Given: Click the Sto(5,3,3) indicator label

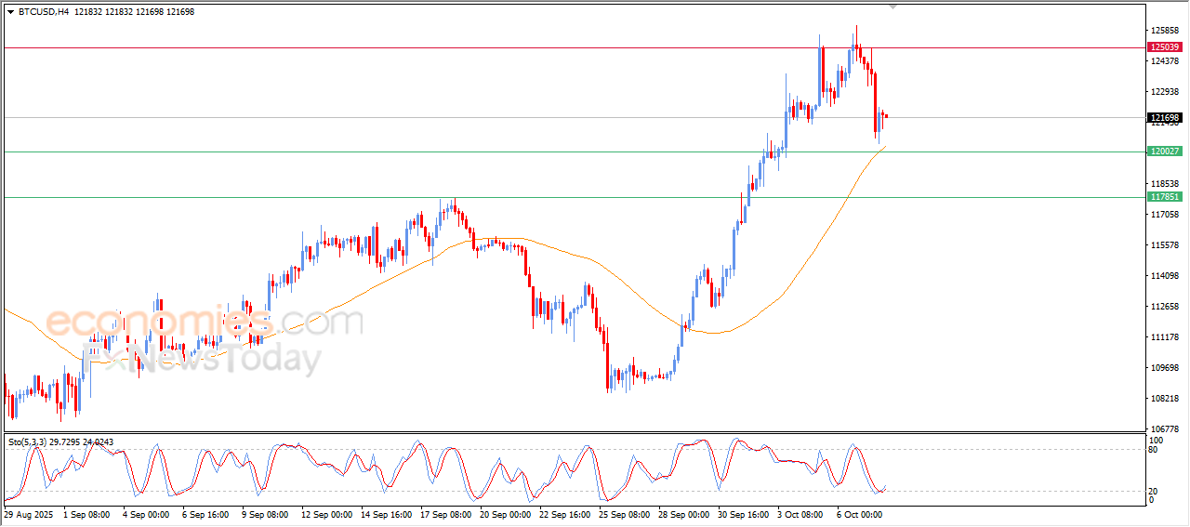Looking at the screenshot, I should [x=30, y=442].
